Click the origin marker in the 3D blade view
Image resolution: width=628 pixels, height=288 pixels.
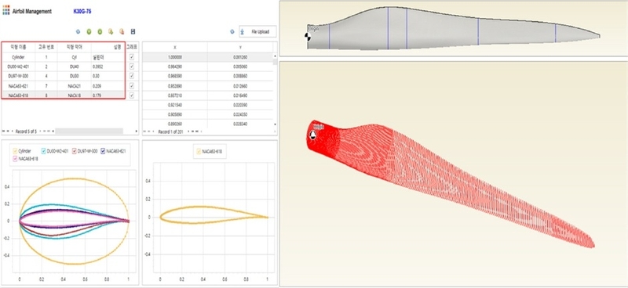click(x=313, y=135)
